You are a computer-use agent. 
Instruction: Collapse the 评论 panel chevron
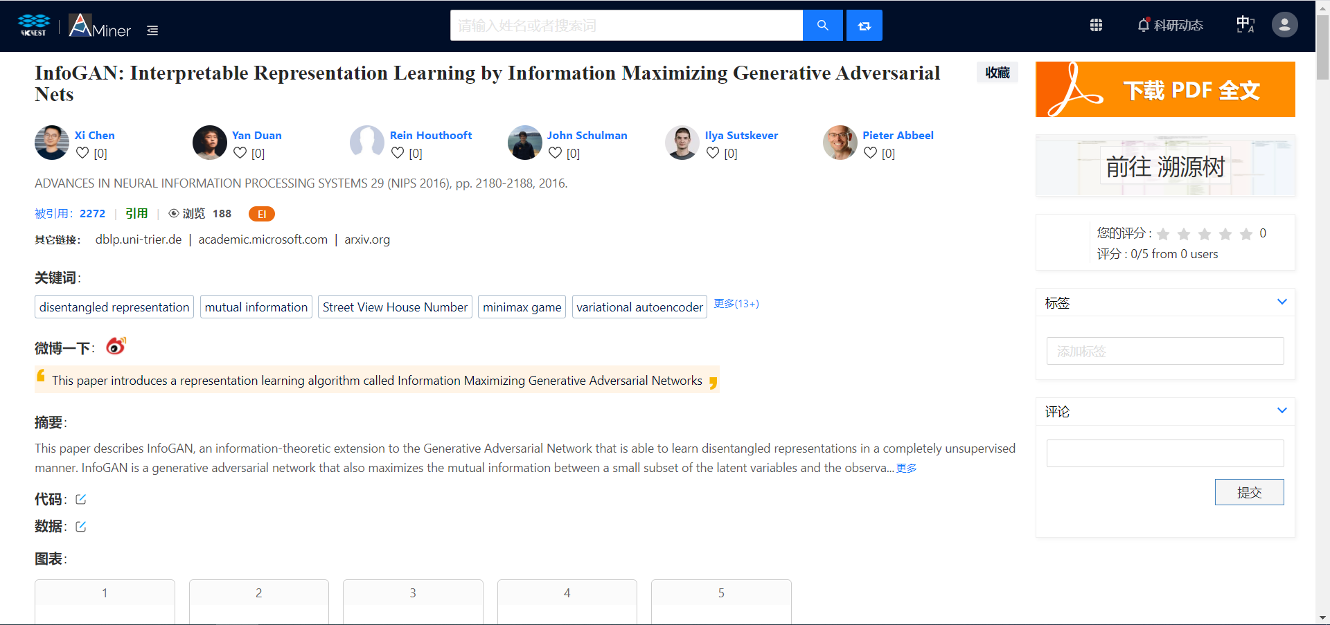pyautogui.click(x=1282, y=410)
